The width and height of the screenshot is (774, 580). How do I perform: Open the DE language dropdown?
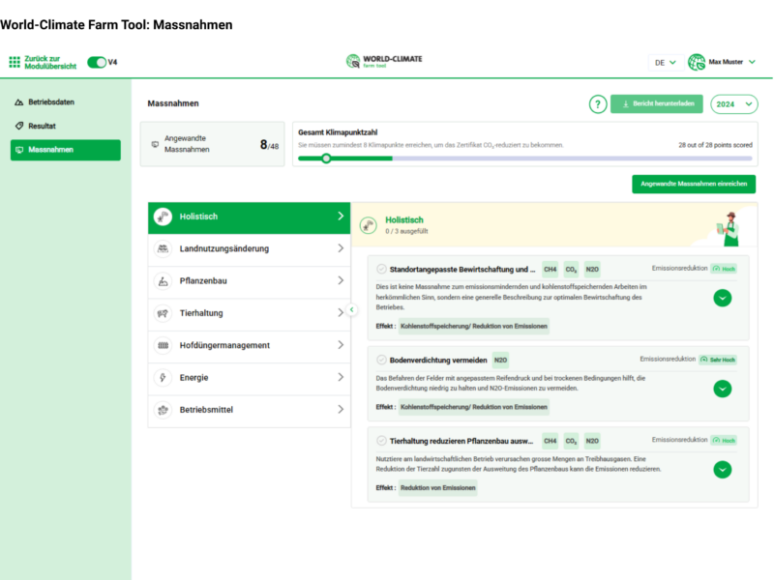(665, 63)
